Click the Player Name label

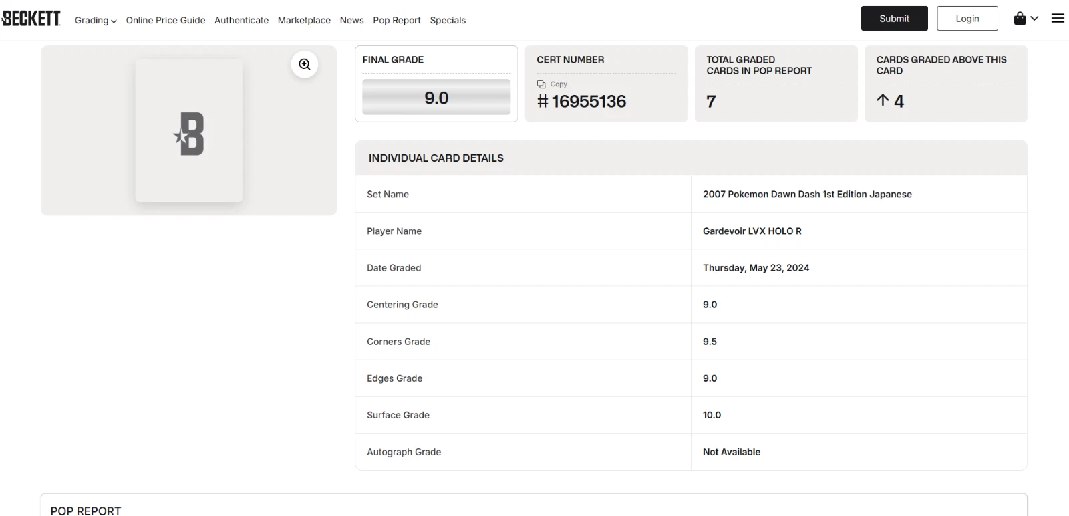click(394, 231)
